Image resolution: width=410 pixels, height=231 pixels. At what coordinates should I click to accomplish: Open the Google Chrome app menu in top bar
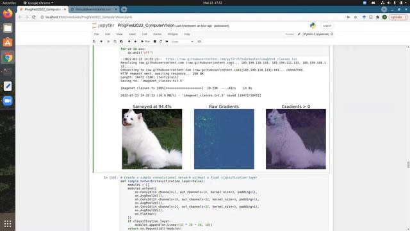(x=38, y=3)
